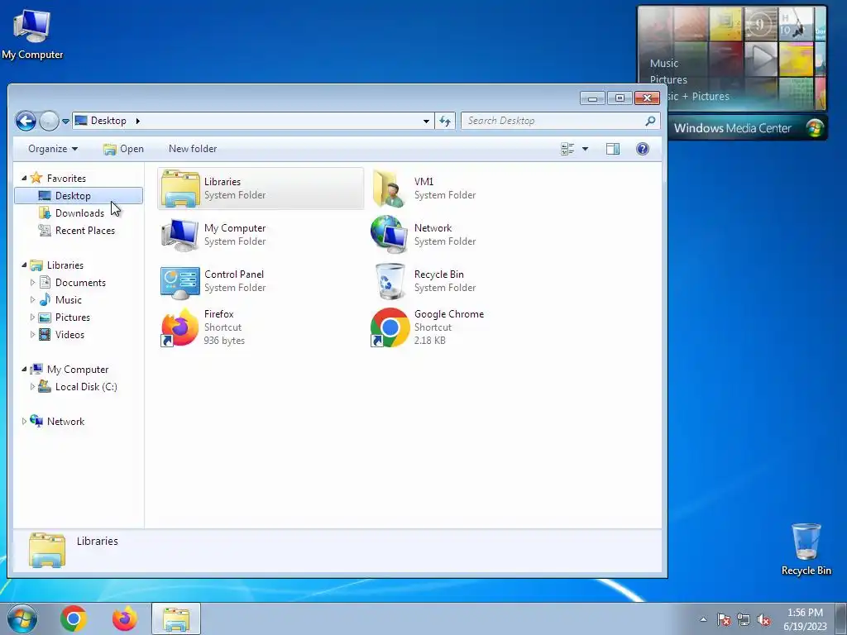Screen dimensions: 847x635
Task: Expand the Local Disk (C:) node
Action: [x=32, y=387]
